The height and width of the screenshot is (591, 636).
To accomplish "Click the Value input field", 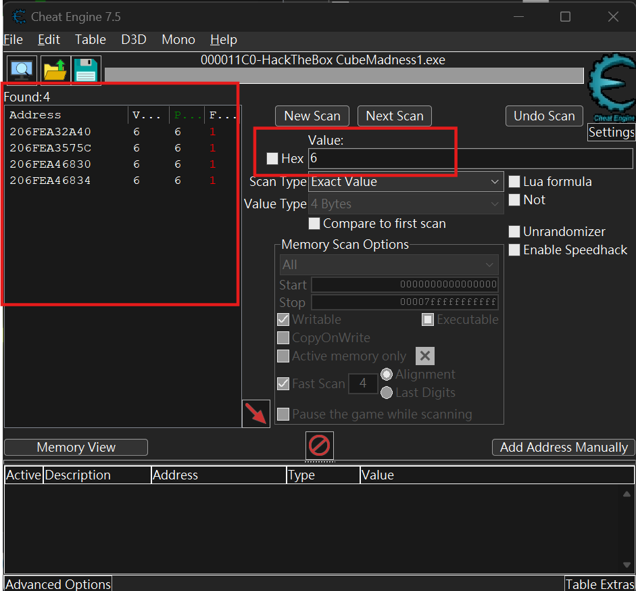I will pos(470,158).
